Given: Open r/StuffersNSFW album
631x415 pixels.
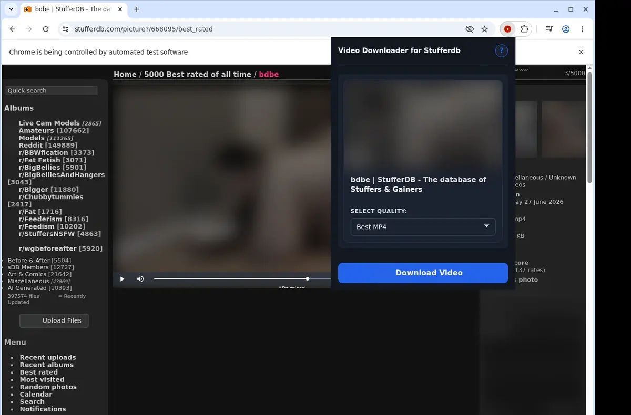Looking at the screenshot, I should [47, 233].
